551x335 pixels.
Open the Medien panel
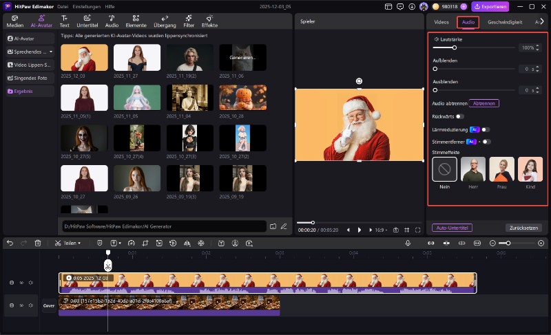(14, 21)
